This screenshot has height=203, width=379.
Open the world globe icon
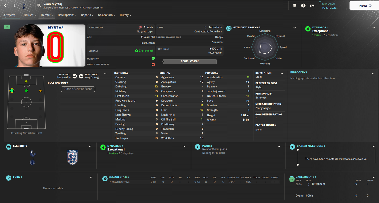[x=294, y=5]
